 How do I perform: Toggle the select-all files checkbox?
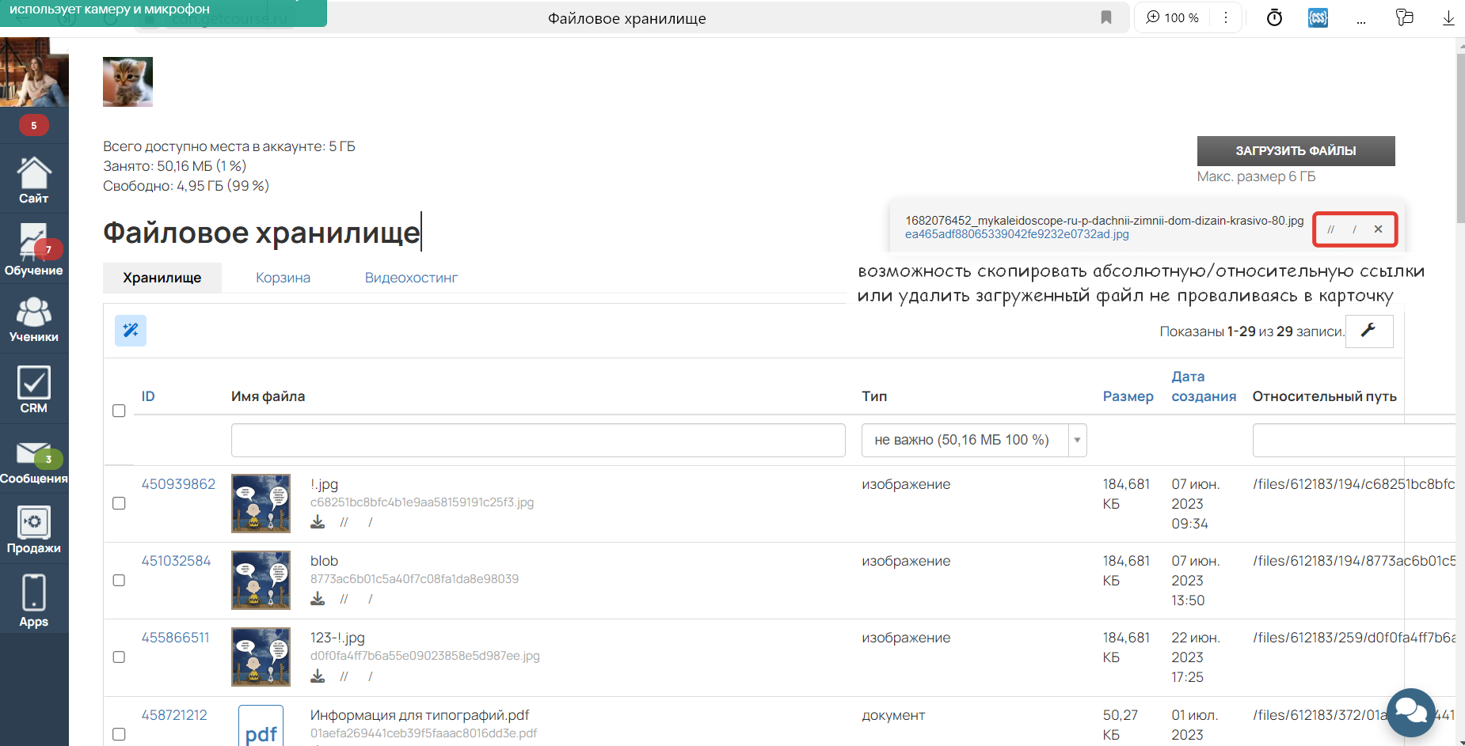point(119,411)
